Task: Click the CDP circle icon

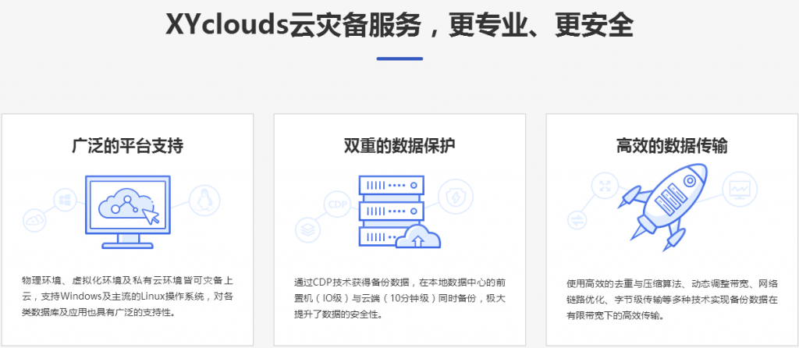Action: pos(337,205)
